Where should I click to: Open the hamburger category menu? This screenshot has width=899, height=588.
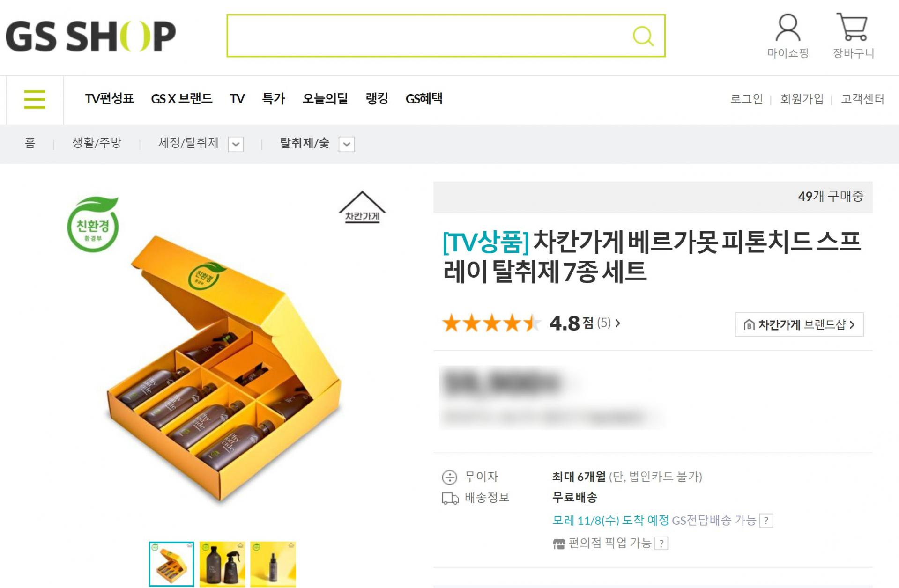coord(35,99)
